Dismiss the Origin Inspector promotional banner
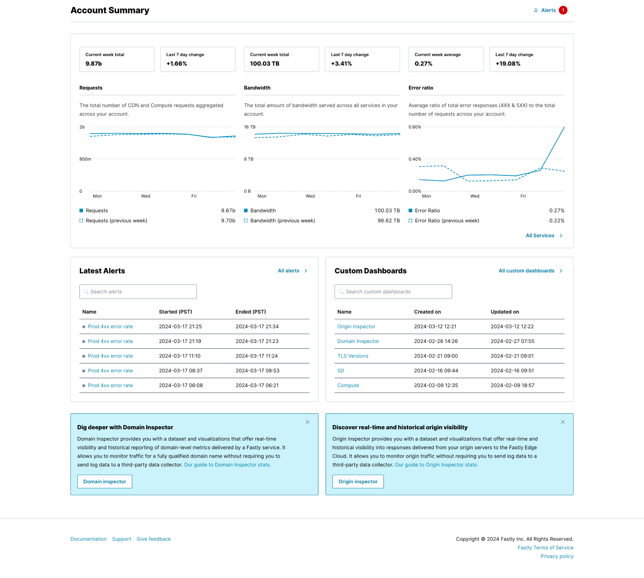 coord(562,422)
